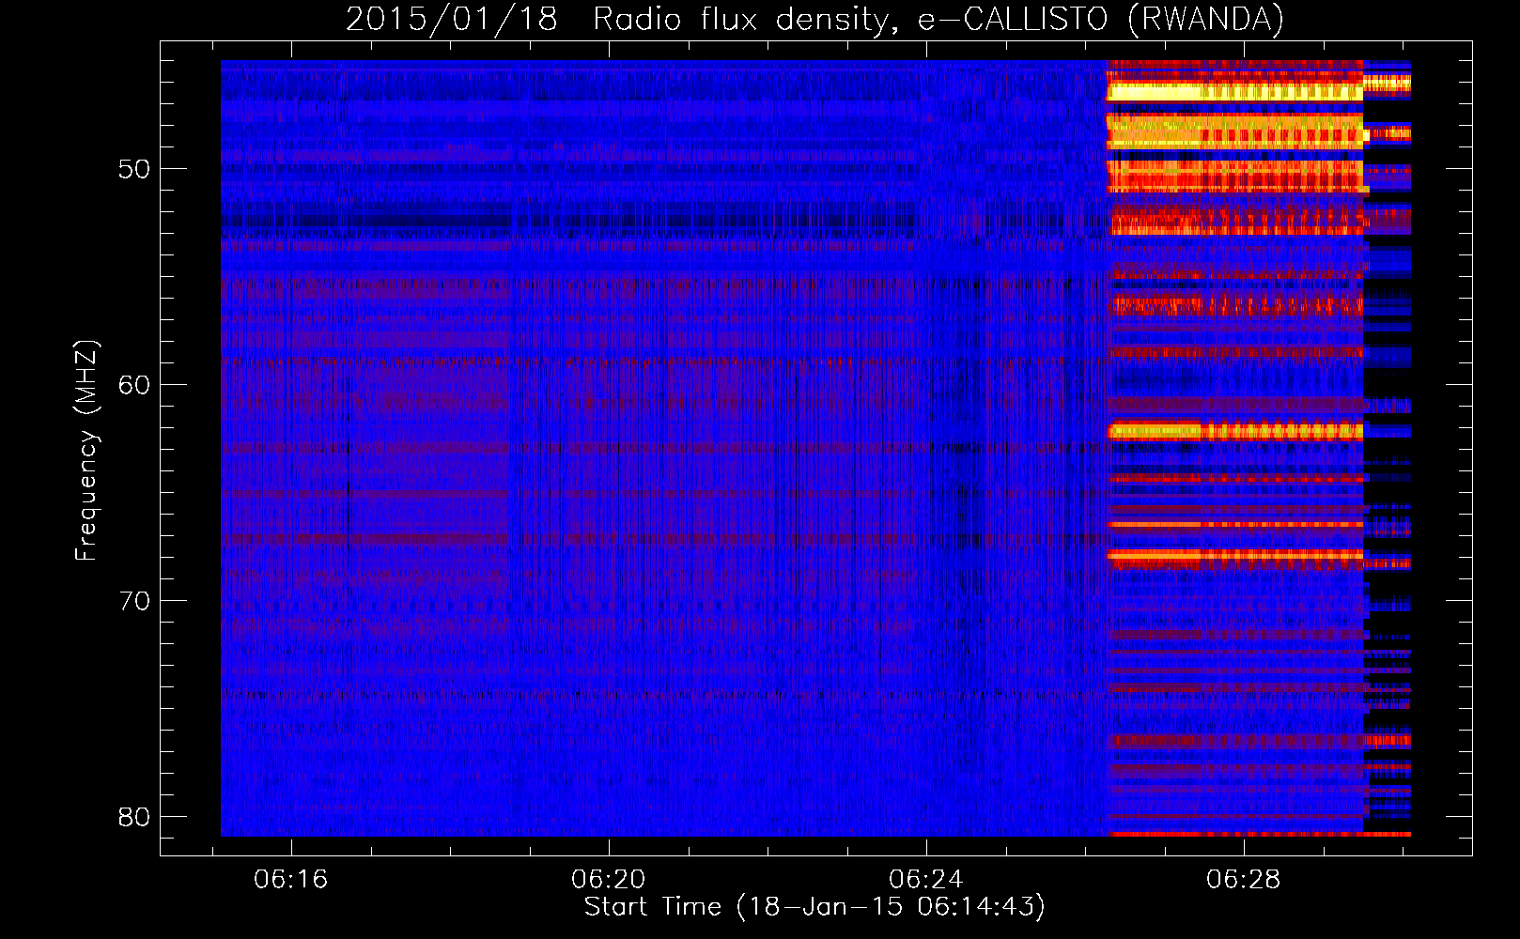Select the 06:24 time tick label

[x=926, y=879]
